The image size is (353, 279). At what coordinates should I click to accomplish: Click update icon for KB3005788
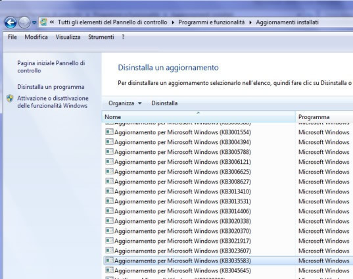point(109,151)
